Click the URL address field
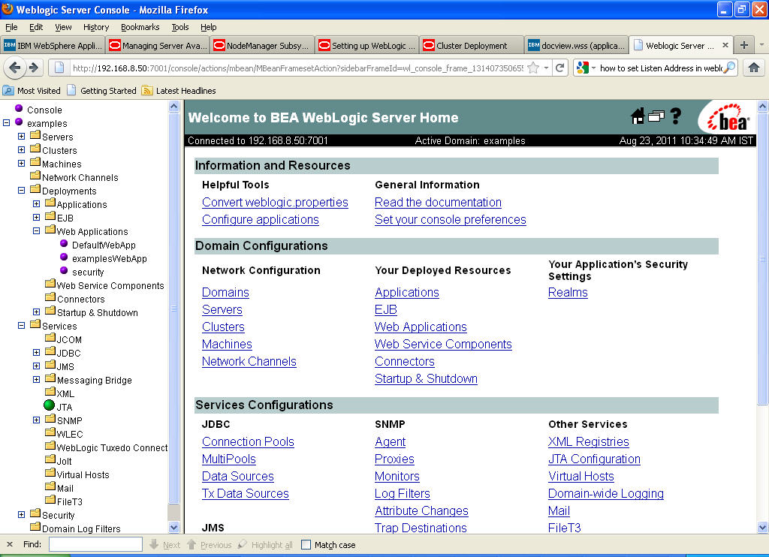The width and height of the screenshot is (769, 557). pyautogui.click(x=298, y=68)
